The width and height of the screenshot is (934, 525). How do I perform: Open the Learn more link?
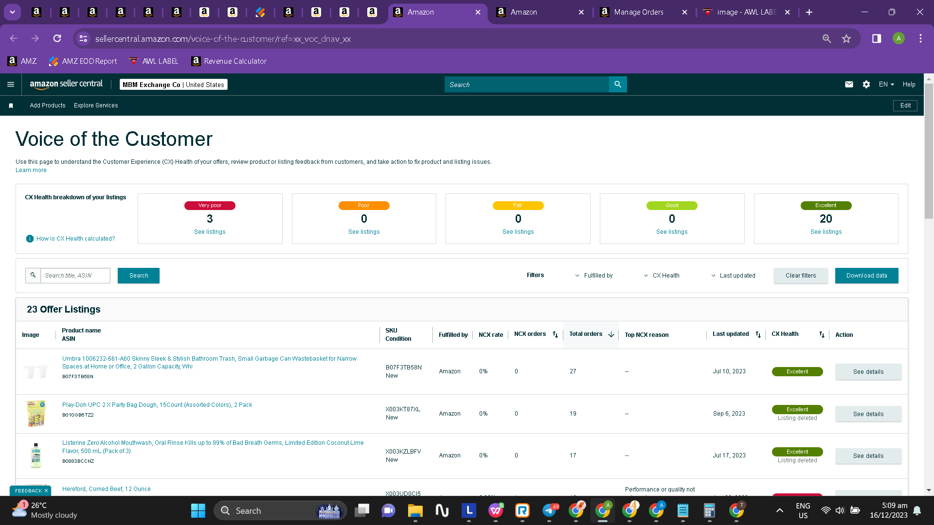click(x=31, y=170)
